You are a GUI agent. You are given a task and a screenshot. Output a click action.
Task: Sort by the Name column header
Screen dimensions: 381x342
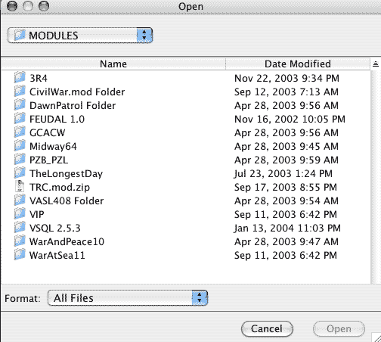tap(113, 64)
